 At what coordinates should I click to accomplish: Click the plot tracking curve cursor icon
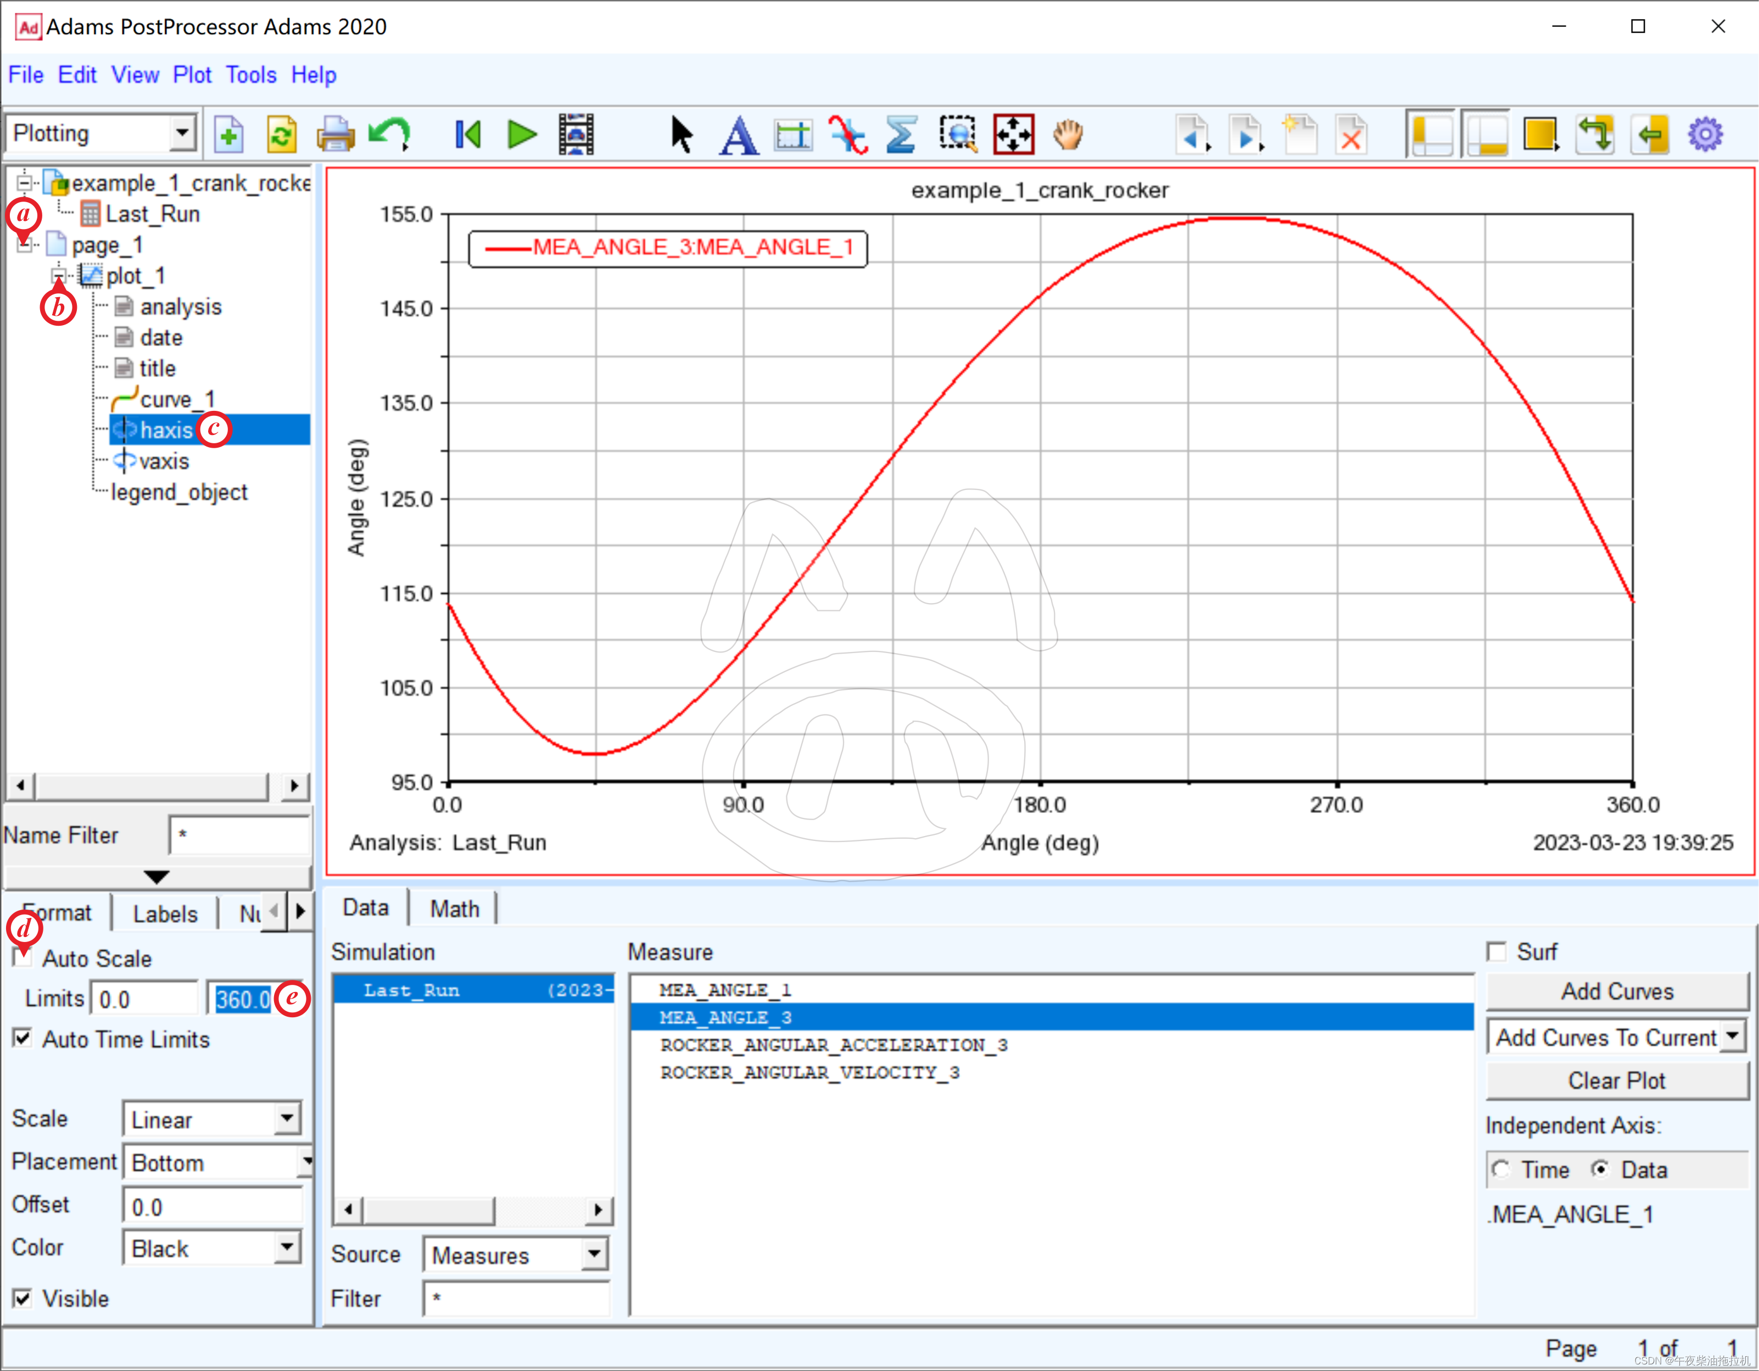pos(848,135)
